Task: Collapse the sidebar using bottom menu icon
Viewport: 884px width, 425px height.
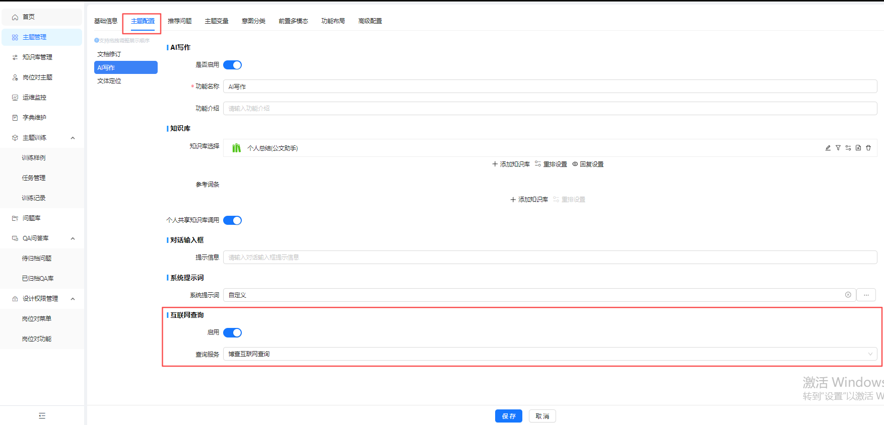Action: 42,416
